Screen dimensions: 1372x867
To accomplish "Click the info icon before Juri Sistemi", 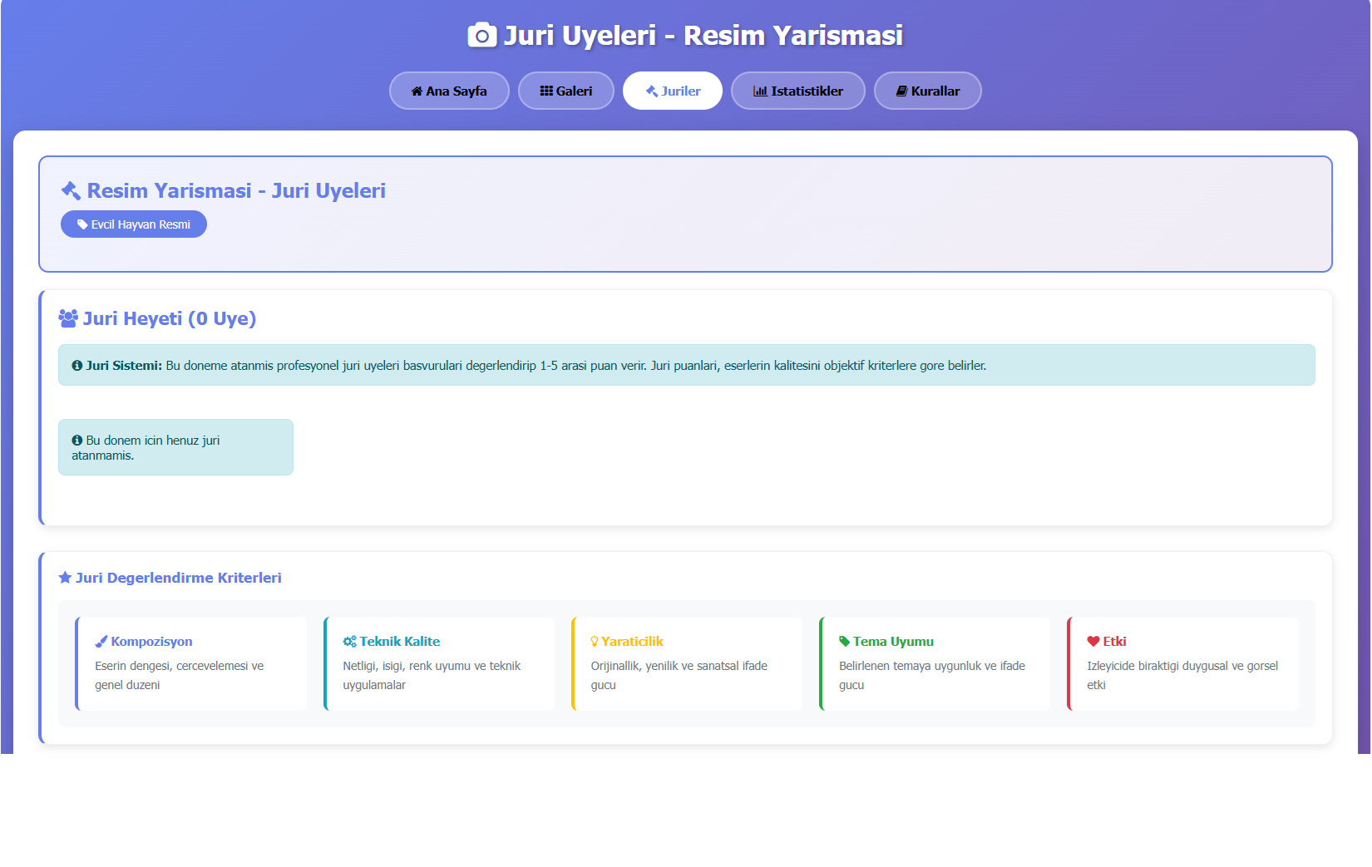I will tap(77, 366).
